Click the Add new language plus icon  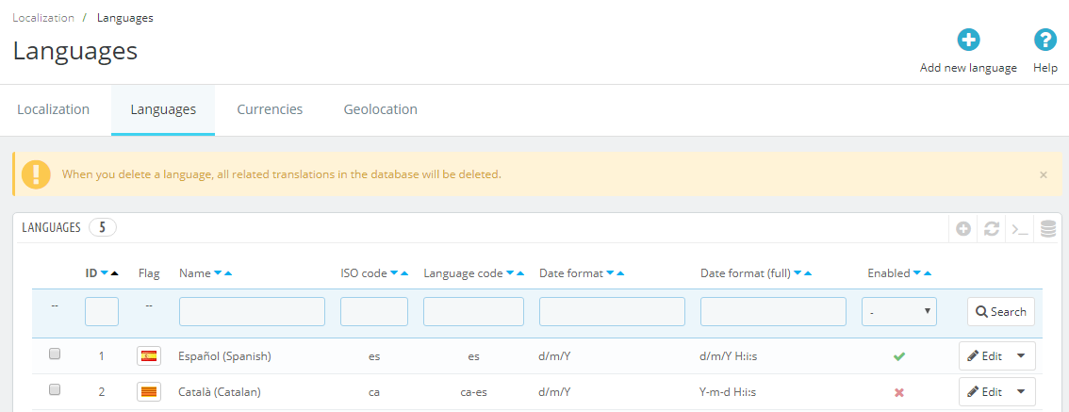pos(968,40)
